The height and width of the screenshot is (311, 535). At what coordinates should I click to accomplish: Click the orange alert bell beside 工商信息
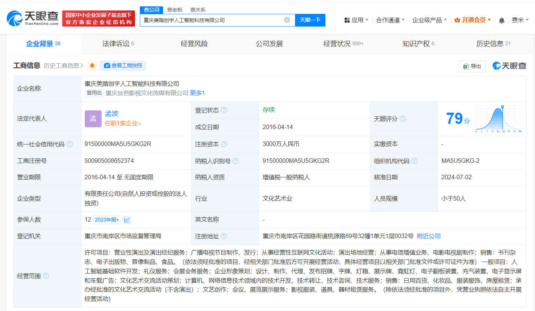click(92, 65)
